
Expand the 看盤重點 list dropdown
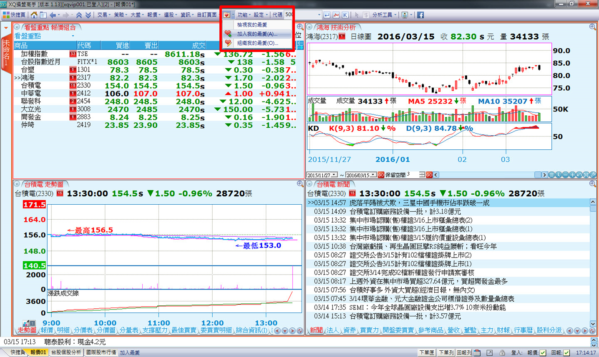[x=73, y=36]
